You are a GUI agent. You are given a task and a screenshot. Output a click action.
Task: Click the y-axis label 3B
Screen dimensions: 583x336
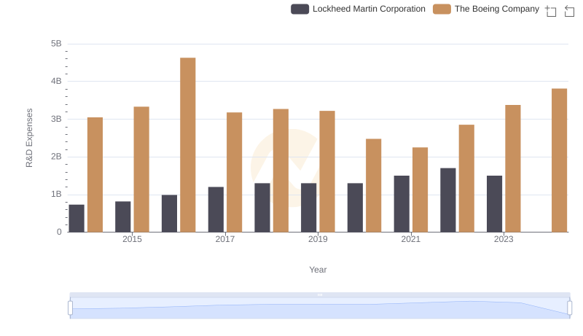(x=56, y=119)
